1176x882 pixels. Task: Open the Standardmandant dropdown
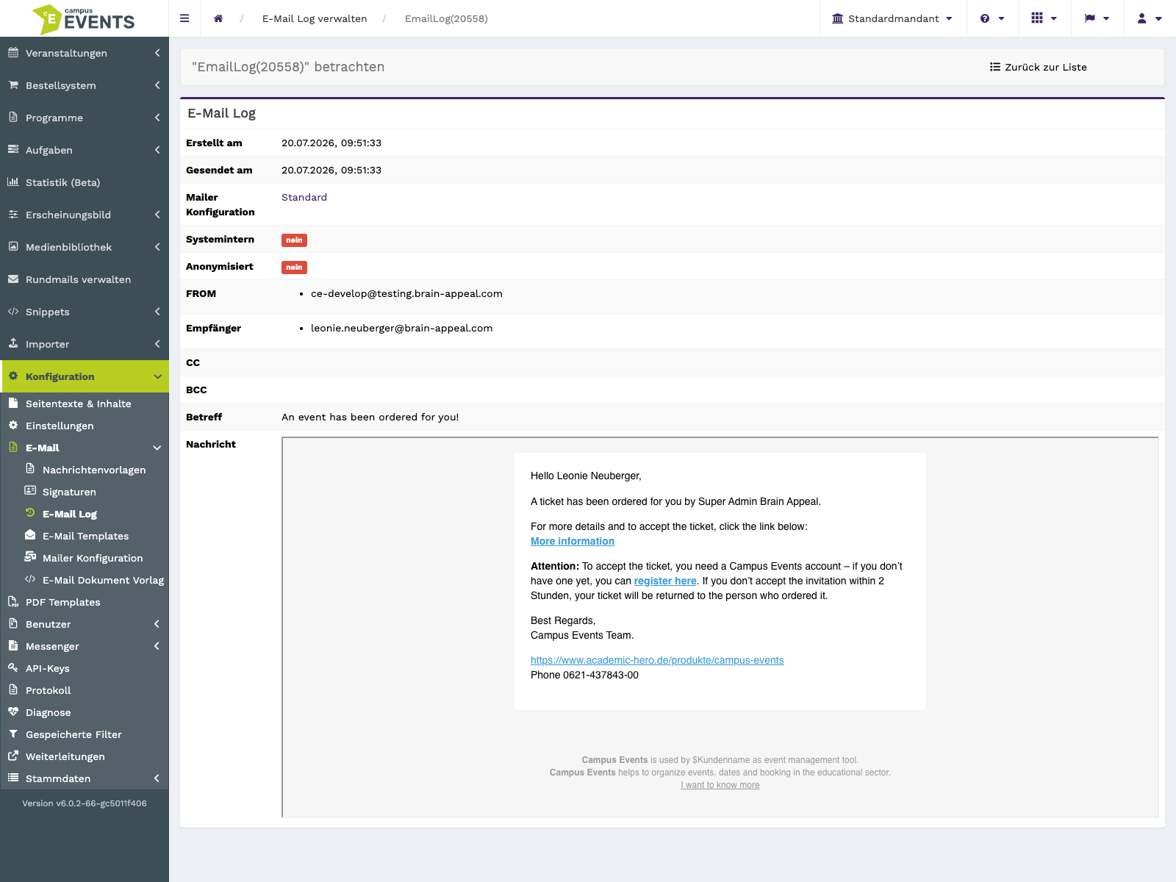892,18
